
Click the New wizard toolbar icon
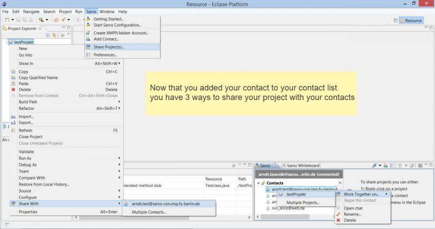coord(7,20)
